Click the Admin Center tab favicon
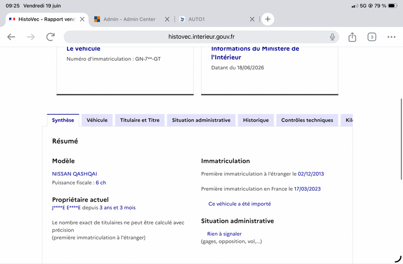This screenshot has width=403, height=264. (x=97, y=19)
